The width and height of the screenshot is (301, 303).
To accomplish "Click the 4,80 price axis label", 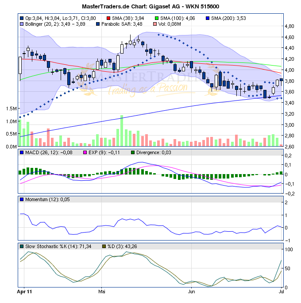I will pos(289,26).
